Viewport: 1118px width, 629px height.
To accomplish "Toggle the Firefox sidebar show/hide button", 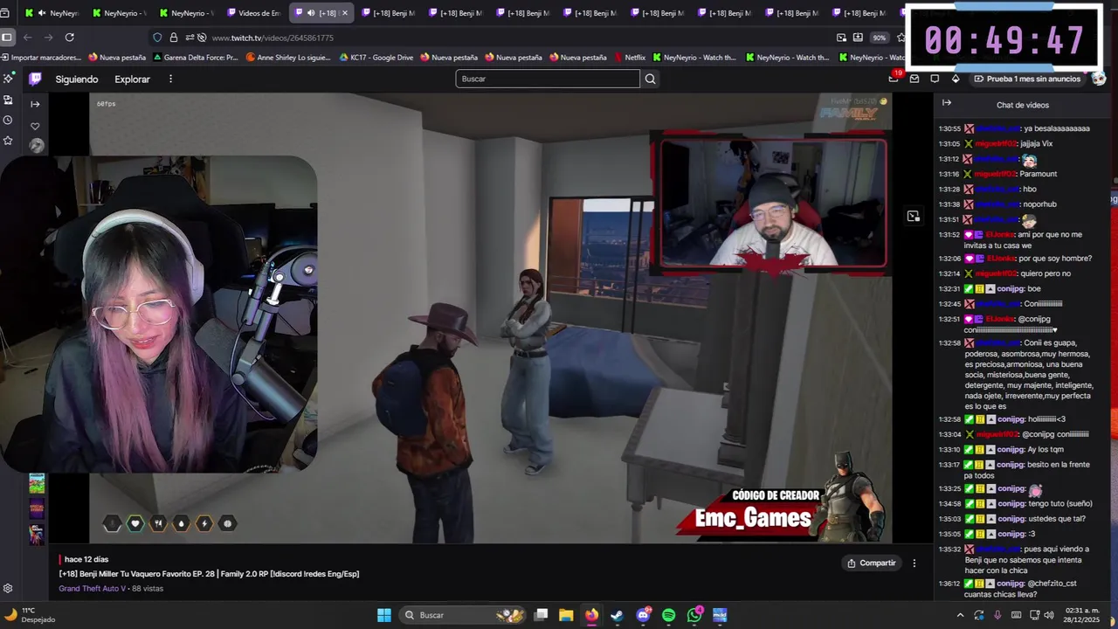I will [7, 38].
